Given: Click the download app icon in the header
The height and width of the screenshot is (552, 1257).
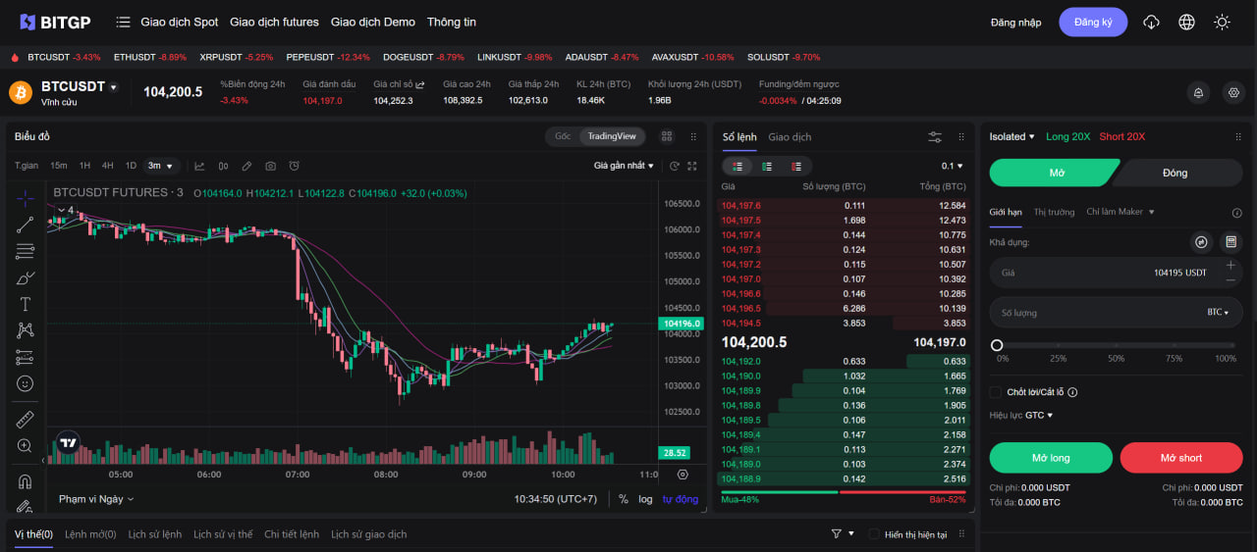Looking at the screenshot, I should pyautogui.click(x=1152, y=22).
